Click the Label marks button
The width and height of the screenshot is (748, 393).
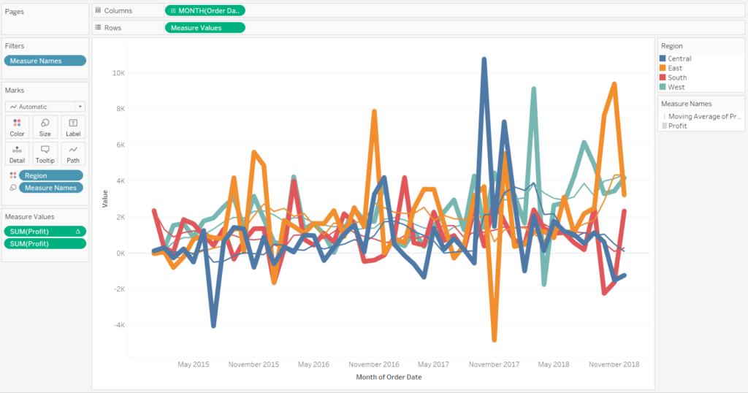[72, 126]
